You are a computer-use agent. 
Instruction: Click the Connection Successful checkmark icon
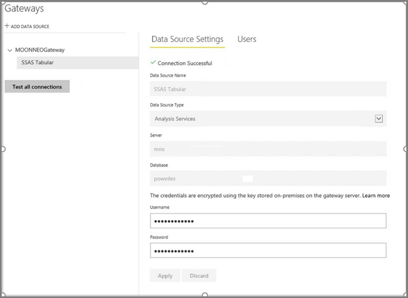point(153,62)
